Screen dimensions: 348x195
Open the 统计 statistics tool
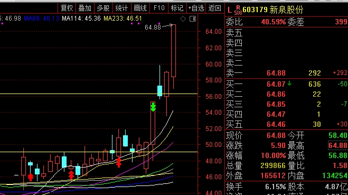coord(121,8)
